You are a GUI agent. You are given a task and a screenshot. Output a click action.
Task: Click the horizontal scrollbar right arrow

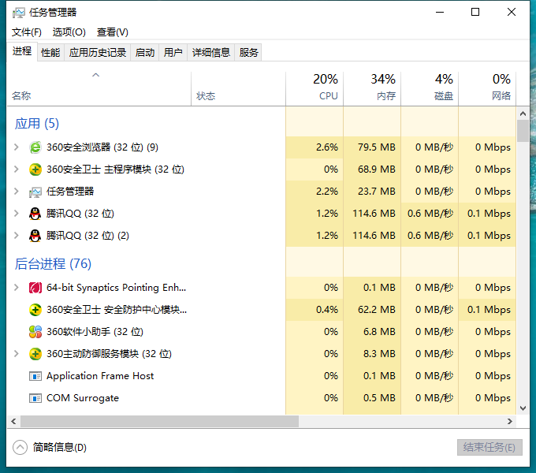pyautogui.click(x=510, y=422)
